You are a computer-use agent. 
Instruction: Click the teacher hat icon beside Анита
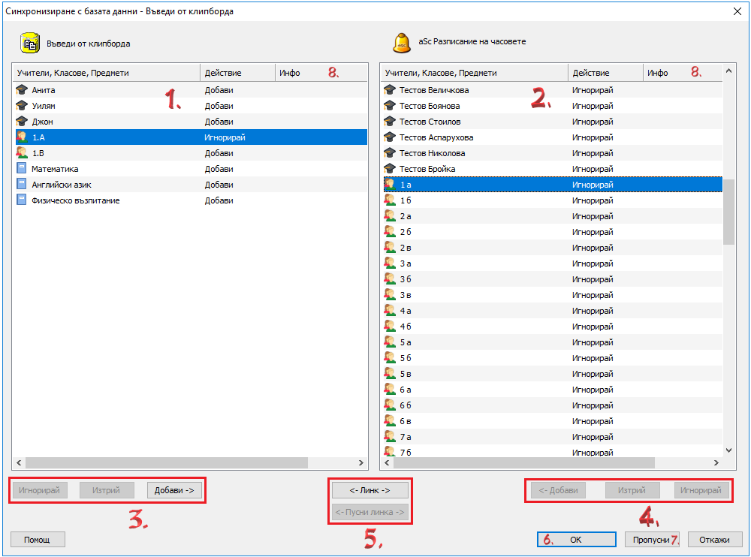click(x=22, y=90)
